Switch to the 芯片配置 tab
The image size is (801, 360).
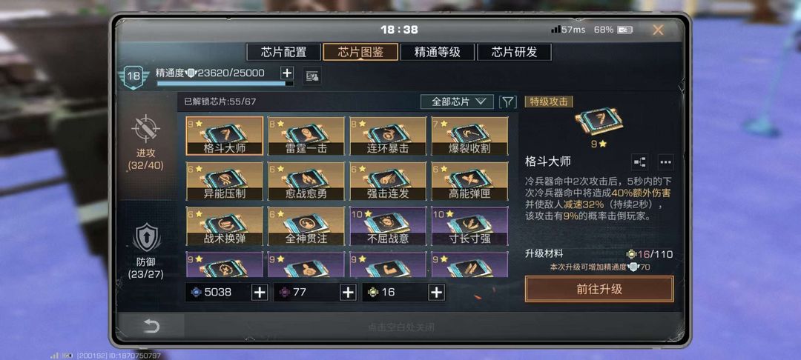point(283,52)
